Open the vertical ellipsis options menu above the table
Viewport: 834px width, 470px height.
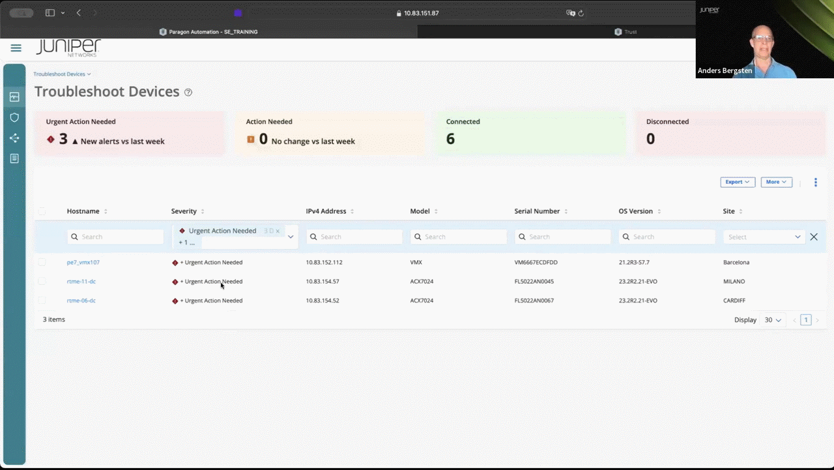[x=815, y=182]
